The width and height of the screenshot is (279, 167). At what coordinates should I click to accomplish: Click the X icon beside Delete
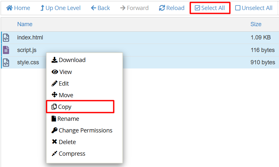[55, 142]
